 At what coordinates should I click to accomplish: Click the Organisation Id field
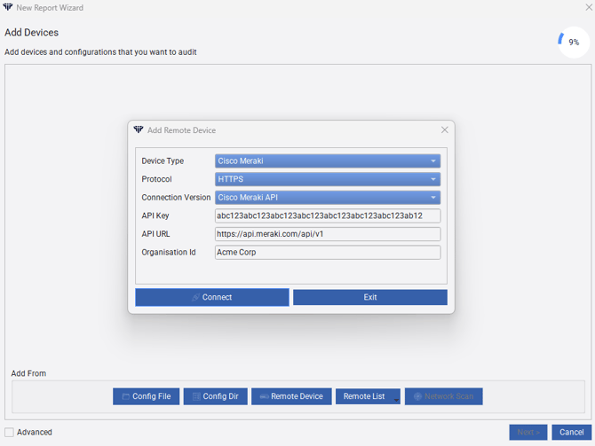coord(328,252)
